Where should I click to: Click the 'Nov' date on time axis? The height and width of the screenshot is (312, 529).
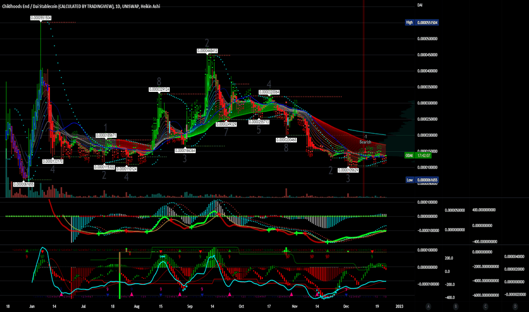tap(295, 306)
